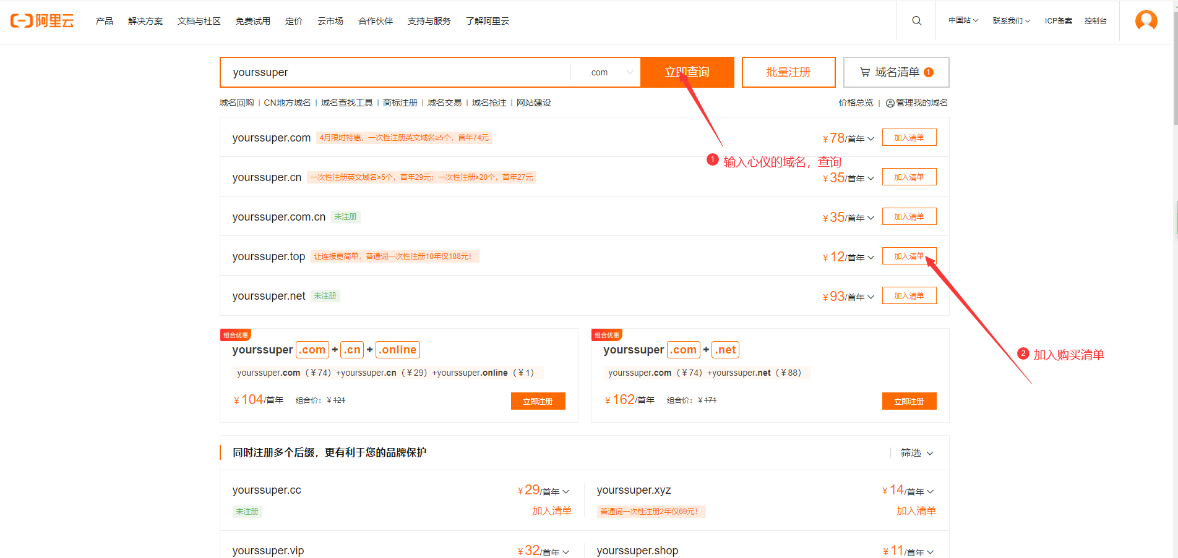Open the 域名清单 shopping cart
Viewport: 1178px width, 558px height.
[x=896, y=72]
